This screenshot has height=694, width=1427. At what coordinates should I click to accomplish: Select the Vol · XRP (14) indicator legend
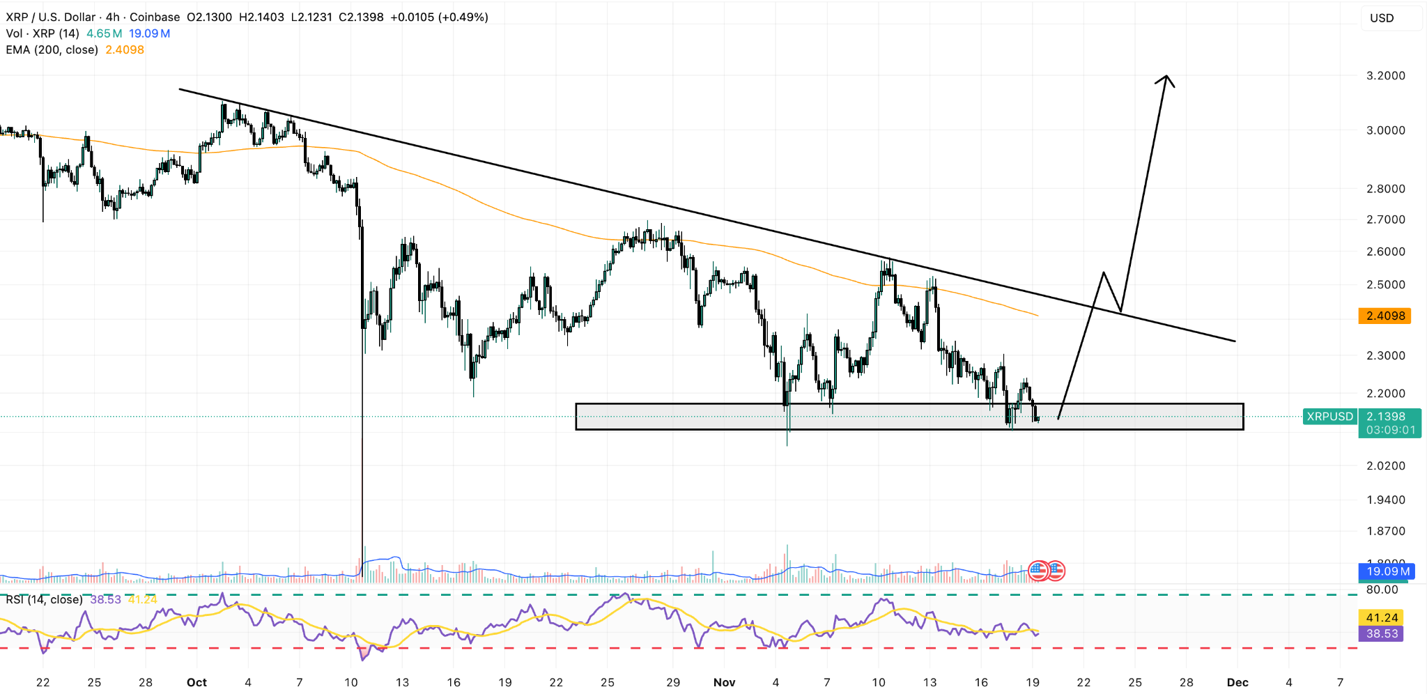43,33
